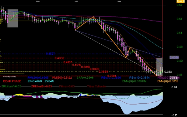Click the 0.373 current price label
187x117 pixels.
(x=168, y=72)
